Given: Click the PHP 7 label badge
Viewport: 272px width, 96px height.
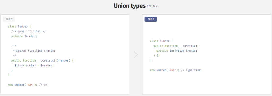Looking at the screenshot, I should (x=9, y=19).
